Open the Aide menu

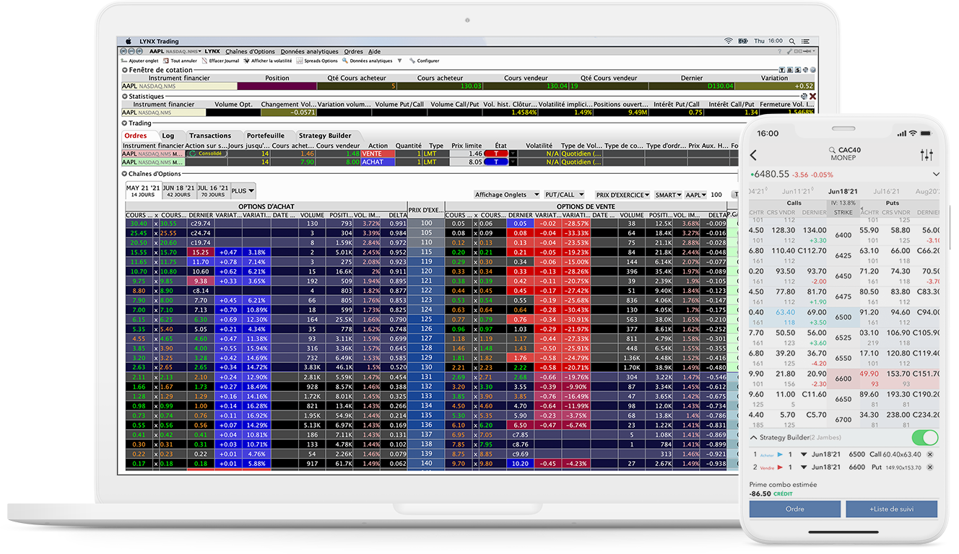pos(374,51)
